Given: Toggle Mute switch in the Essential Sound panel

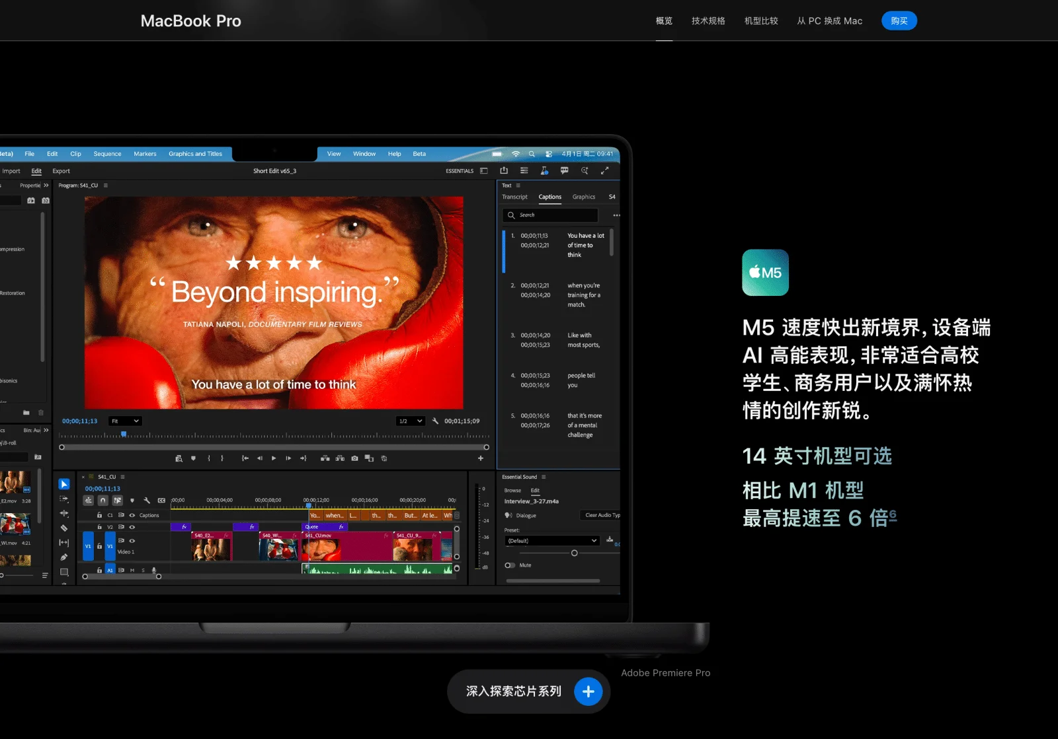Looking at the screenshot, I should 509,565.
